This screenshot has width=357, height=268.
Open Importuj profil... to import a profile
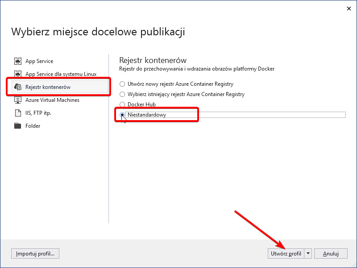click(35, 254)
